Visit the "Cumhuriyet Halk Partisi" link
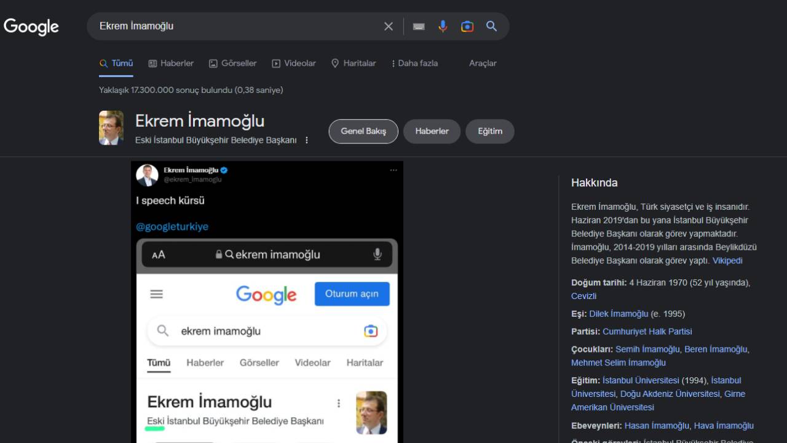Screen dimensions: 787x443 pyautogui.click(x=647, y=331)
